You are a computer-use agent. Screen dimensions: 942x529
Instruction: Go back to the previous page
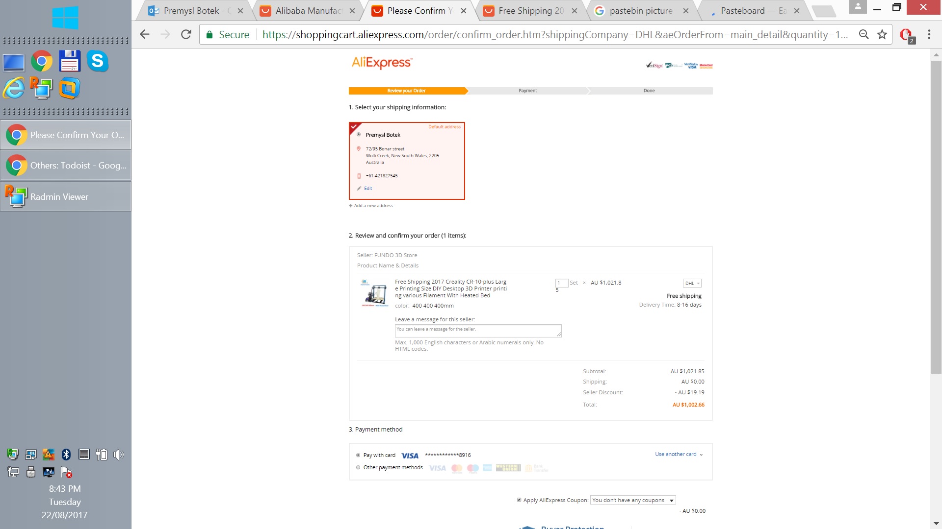(x=144, y=34)
